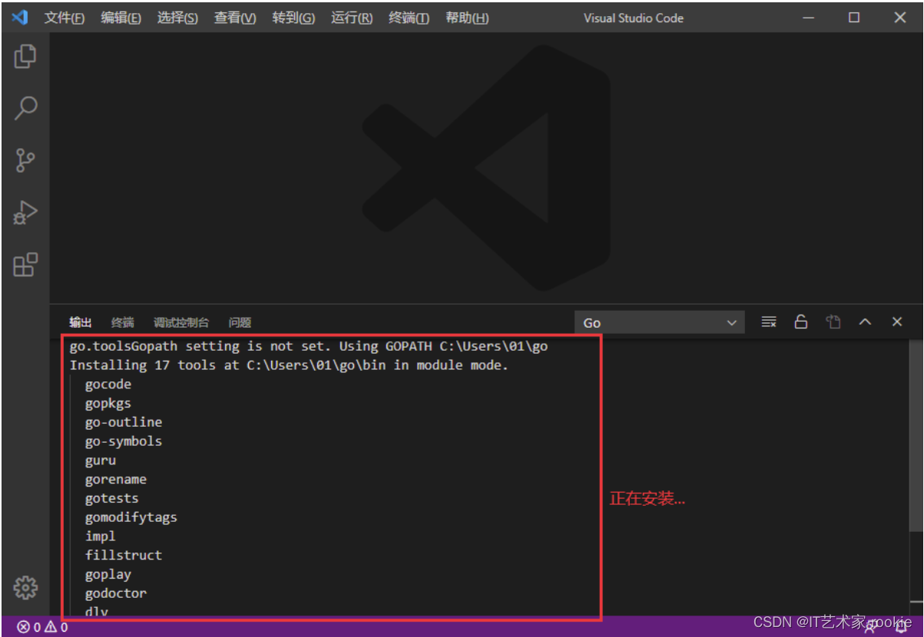
Task: Open the 转到 menu
Action: pos(293,18)
